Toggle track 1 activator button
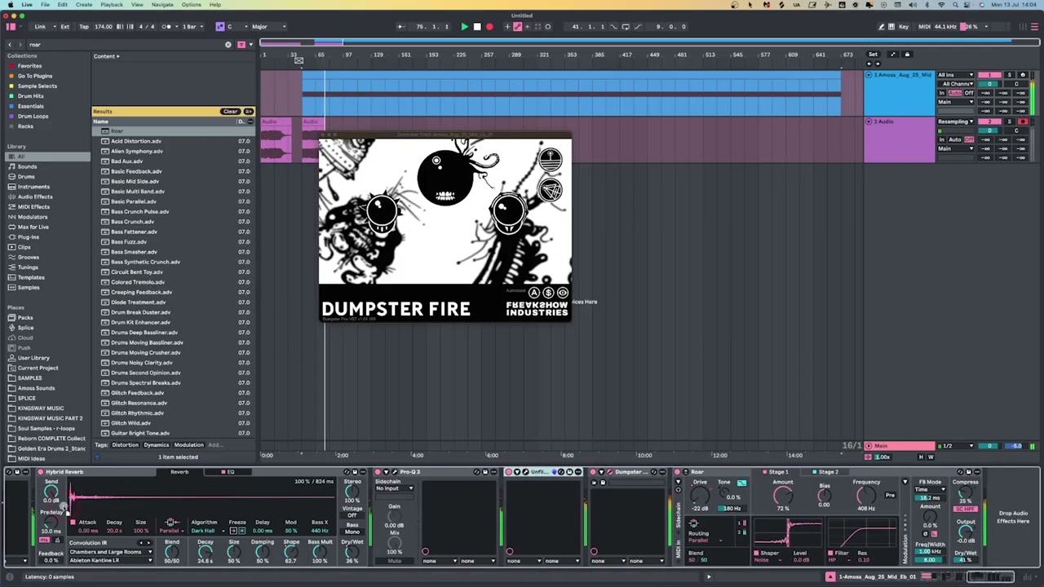Screen dimensions: 1044x587 pyautogui.click(x=989, y=75)
